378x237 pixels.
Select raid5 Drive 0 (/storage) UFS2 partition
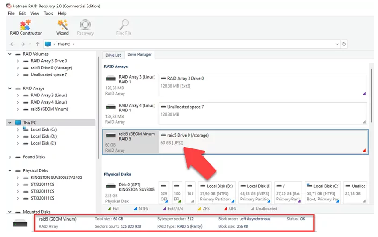click(263, 142)
